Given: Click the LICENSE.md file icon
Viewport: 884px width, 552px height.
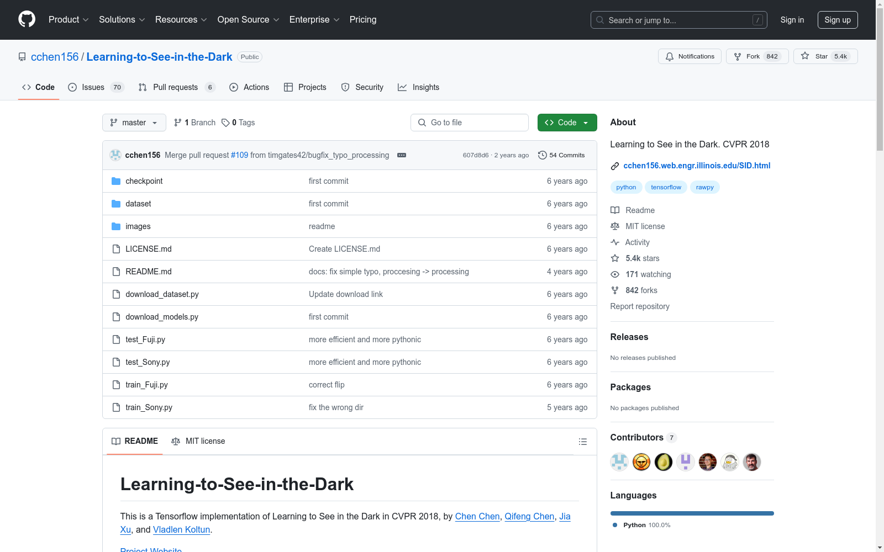Looking at the screenshot, I should coord(116,249).
